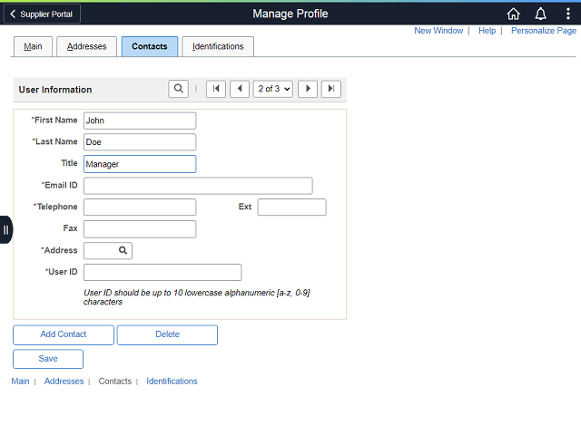Open the bottom Addresses link

[64, 381]
